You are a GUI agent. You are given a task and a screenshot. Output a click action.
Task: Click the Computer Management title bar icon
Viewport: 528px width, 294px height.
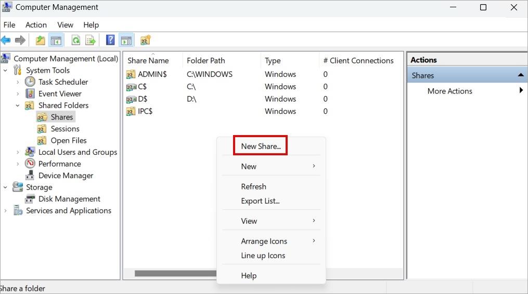[7, 7]
